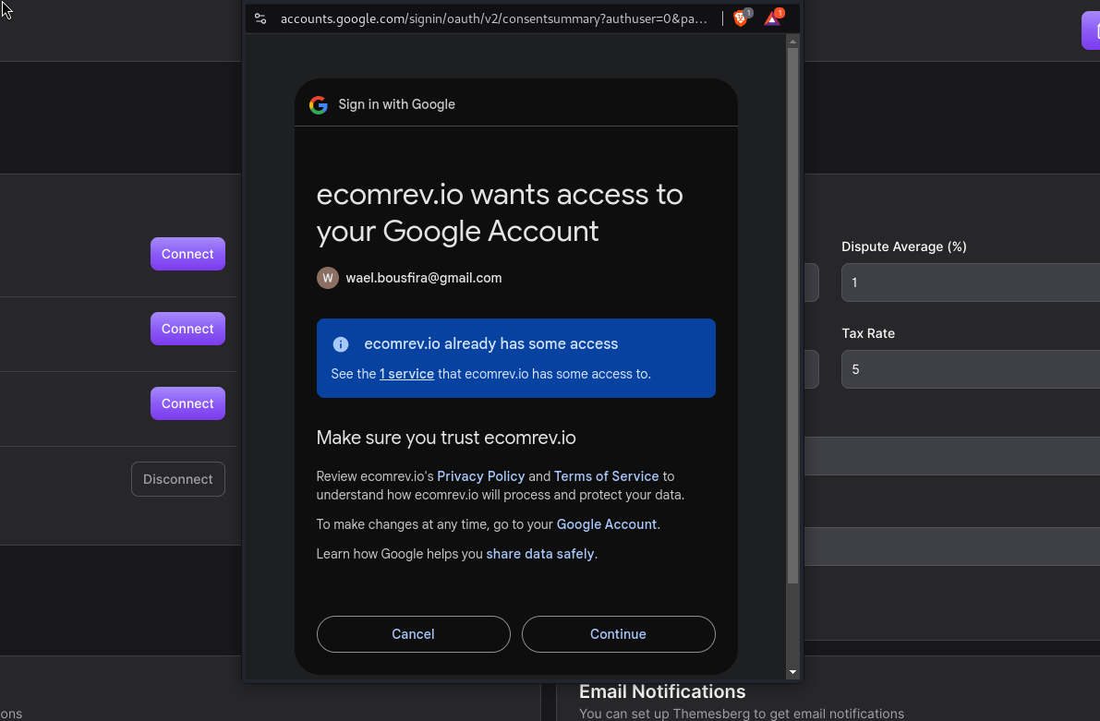Click the Disconnect button
The height and width of the screenshot is (721, 1100).
(178, 479)
